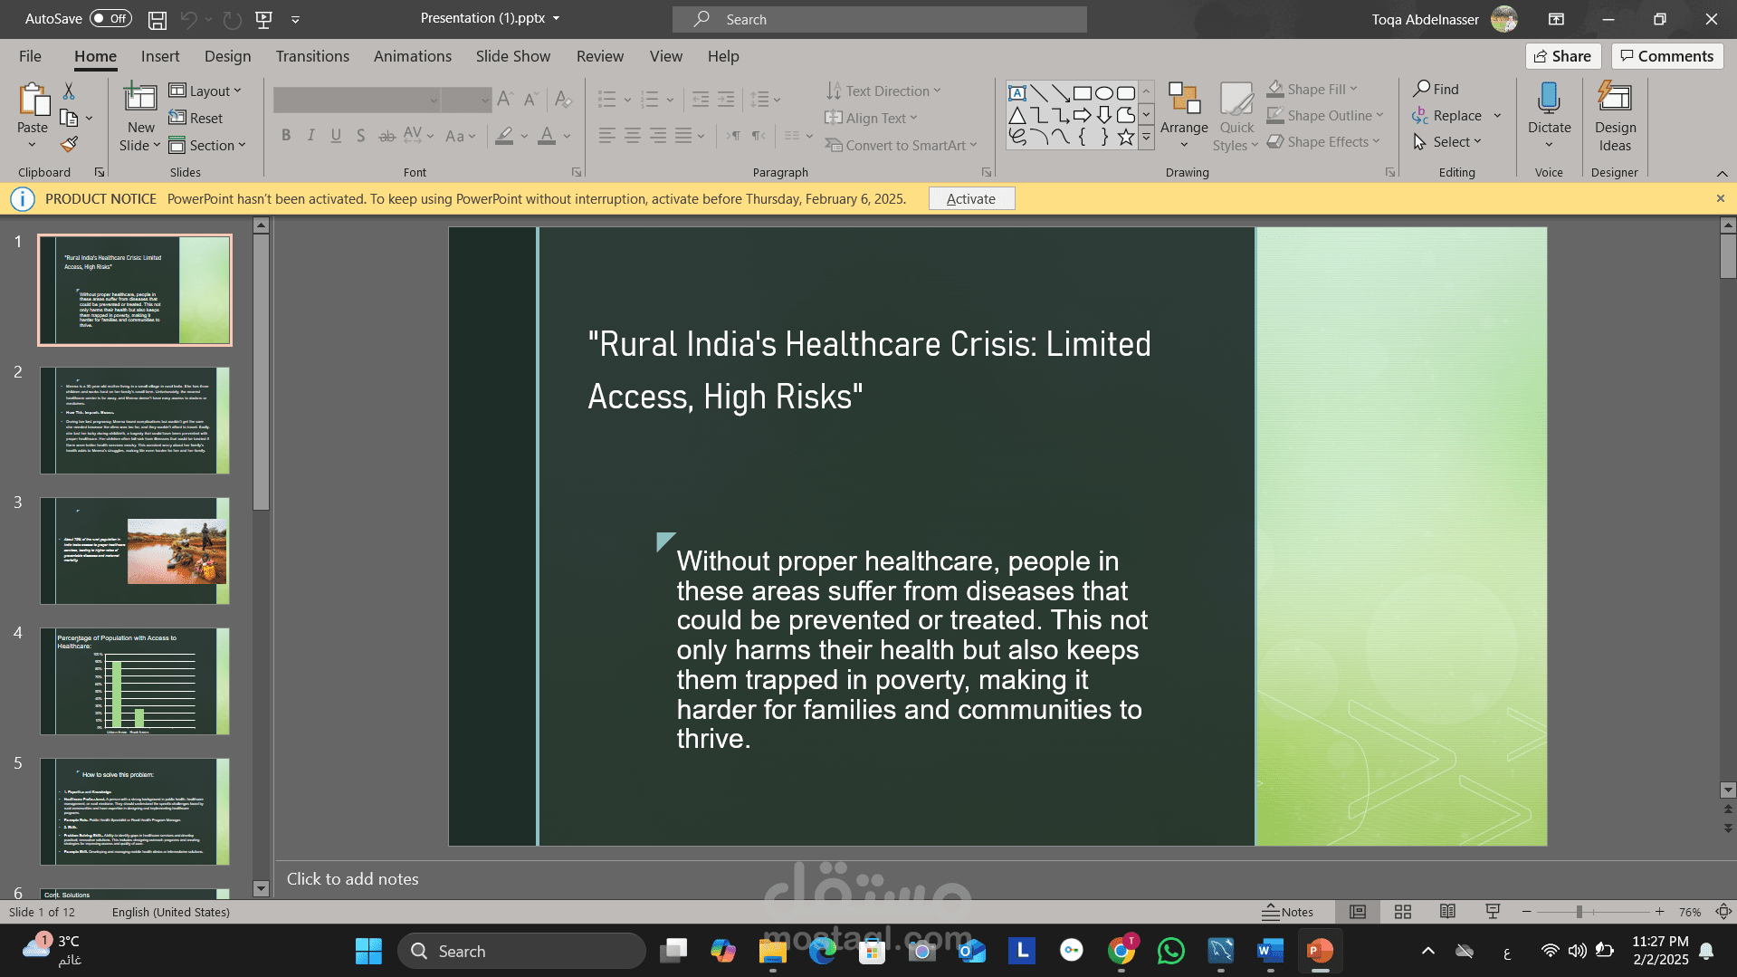The width and height of the screenshot is (1737, 977).
Task: Select the Text Box shape tool
Action: coord(1017,93)
